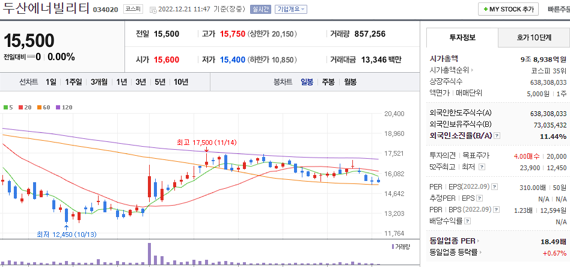Click the 최고 17,500 high marker arrow
The height and width of the screenshot is (267, 570).
(206, 149)
